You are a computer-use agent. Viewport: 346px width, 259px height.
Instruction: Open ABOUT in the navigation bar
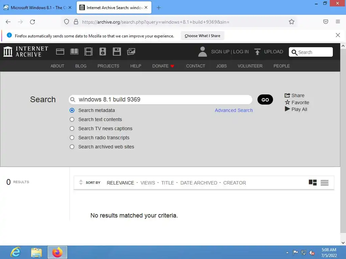coord(57,66)
